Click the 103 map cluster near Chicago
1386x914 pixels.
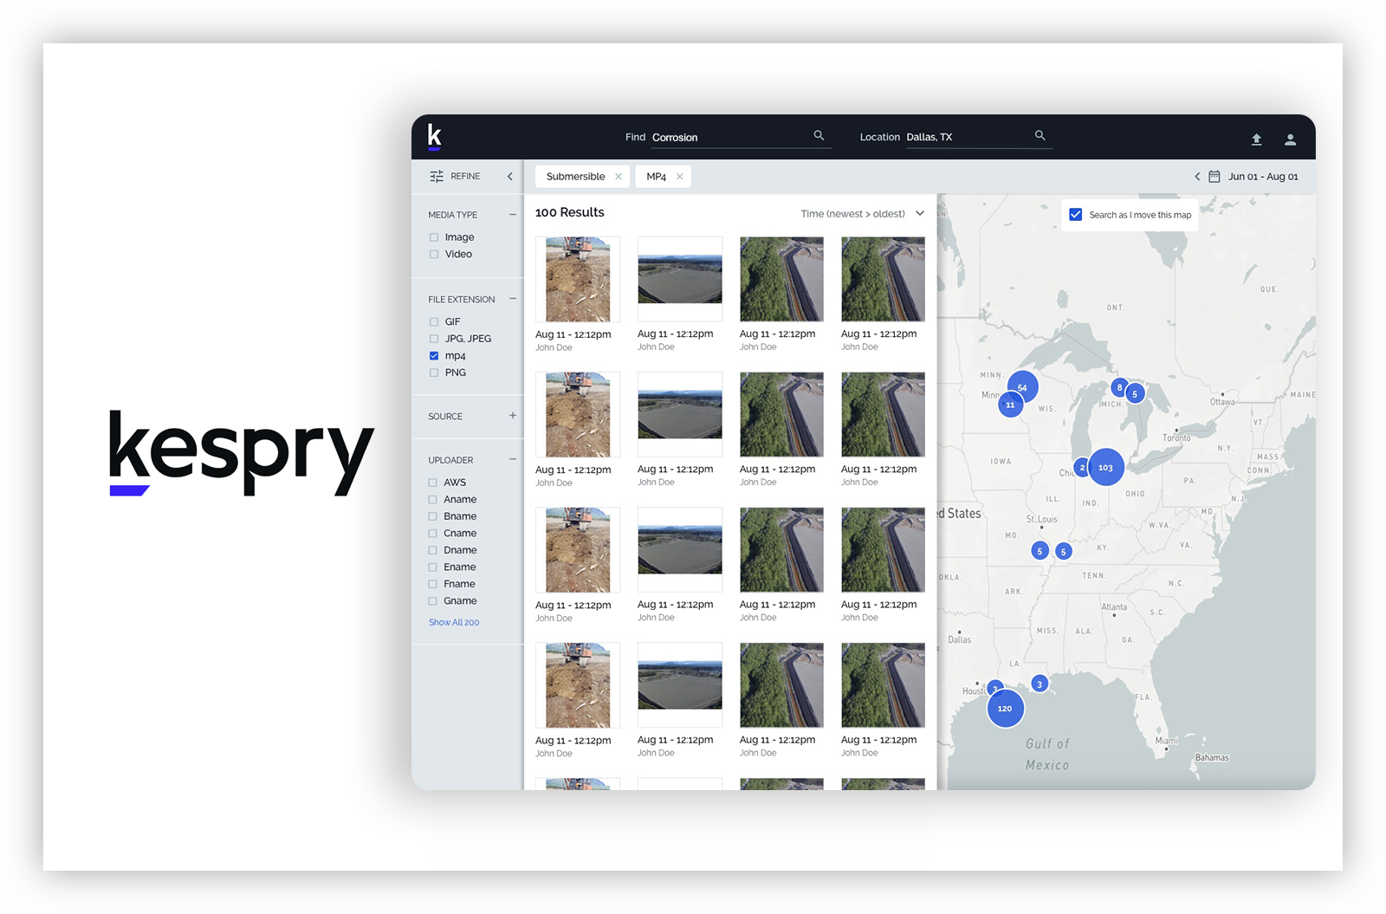[1106, 467]
